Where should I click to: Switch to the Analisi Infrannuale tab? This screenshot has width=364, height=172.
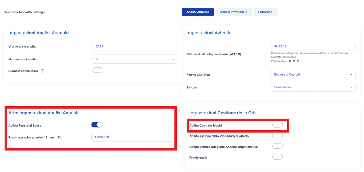click(x=233, y=12)
